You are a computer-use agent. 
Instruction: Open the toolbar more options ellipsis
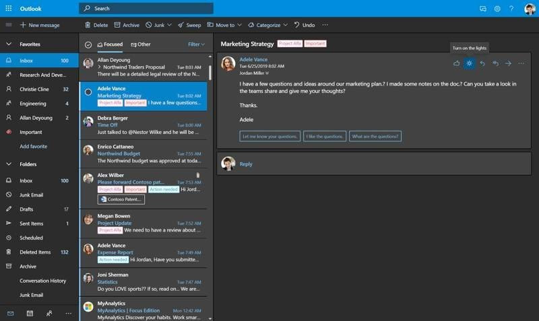(x=325, y=25)
